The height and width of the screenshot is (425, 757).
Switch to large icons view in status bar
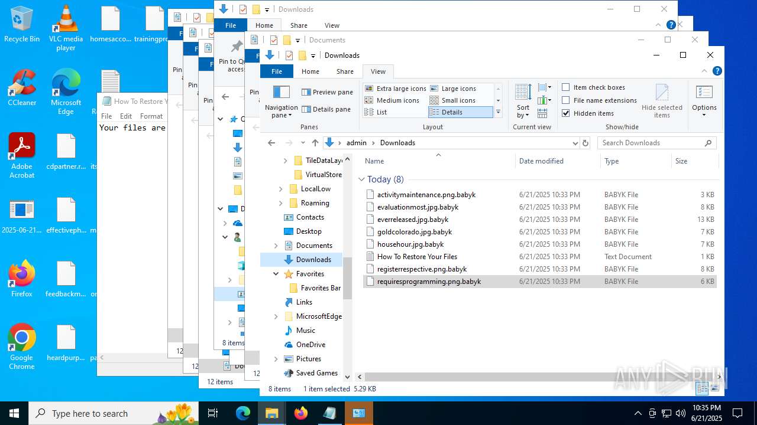coord(715,388)
